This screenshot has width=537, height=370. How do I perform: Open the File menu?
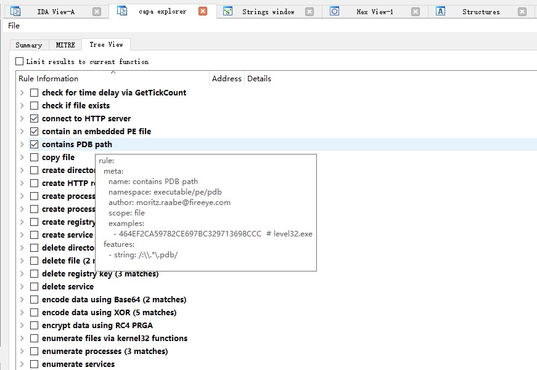coord(14,26)
